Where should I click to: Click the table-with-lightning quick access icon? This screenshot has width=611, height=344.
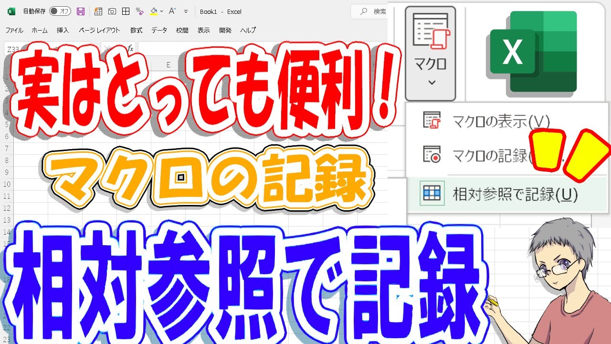98,11
